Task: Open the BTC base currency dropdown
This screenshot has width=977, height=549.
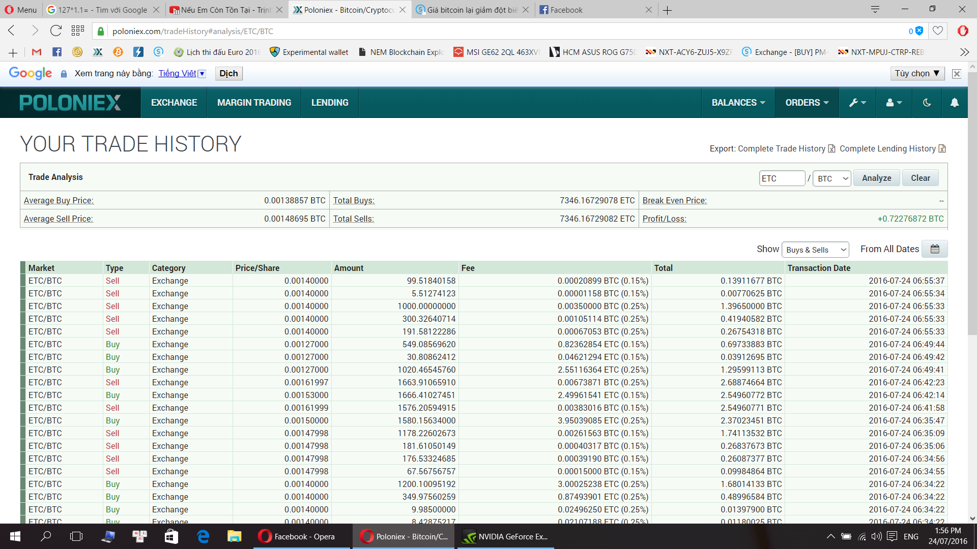Action: click(831, 178)
